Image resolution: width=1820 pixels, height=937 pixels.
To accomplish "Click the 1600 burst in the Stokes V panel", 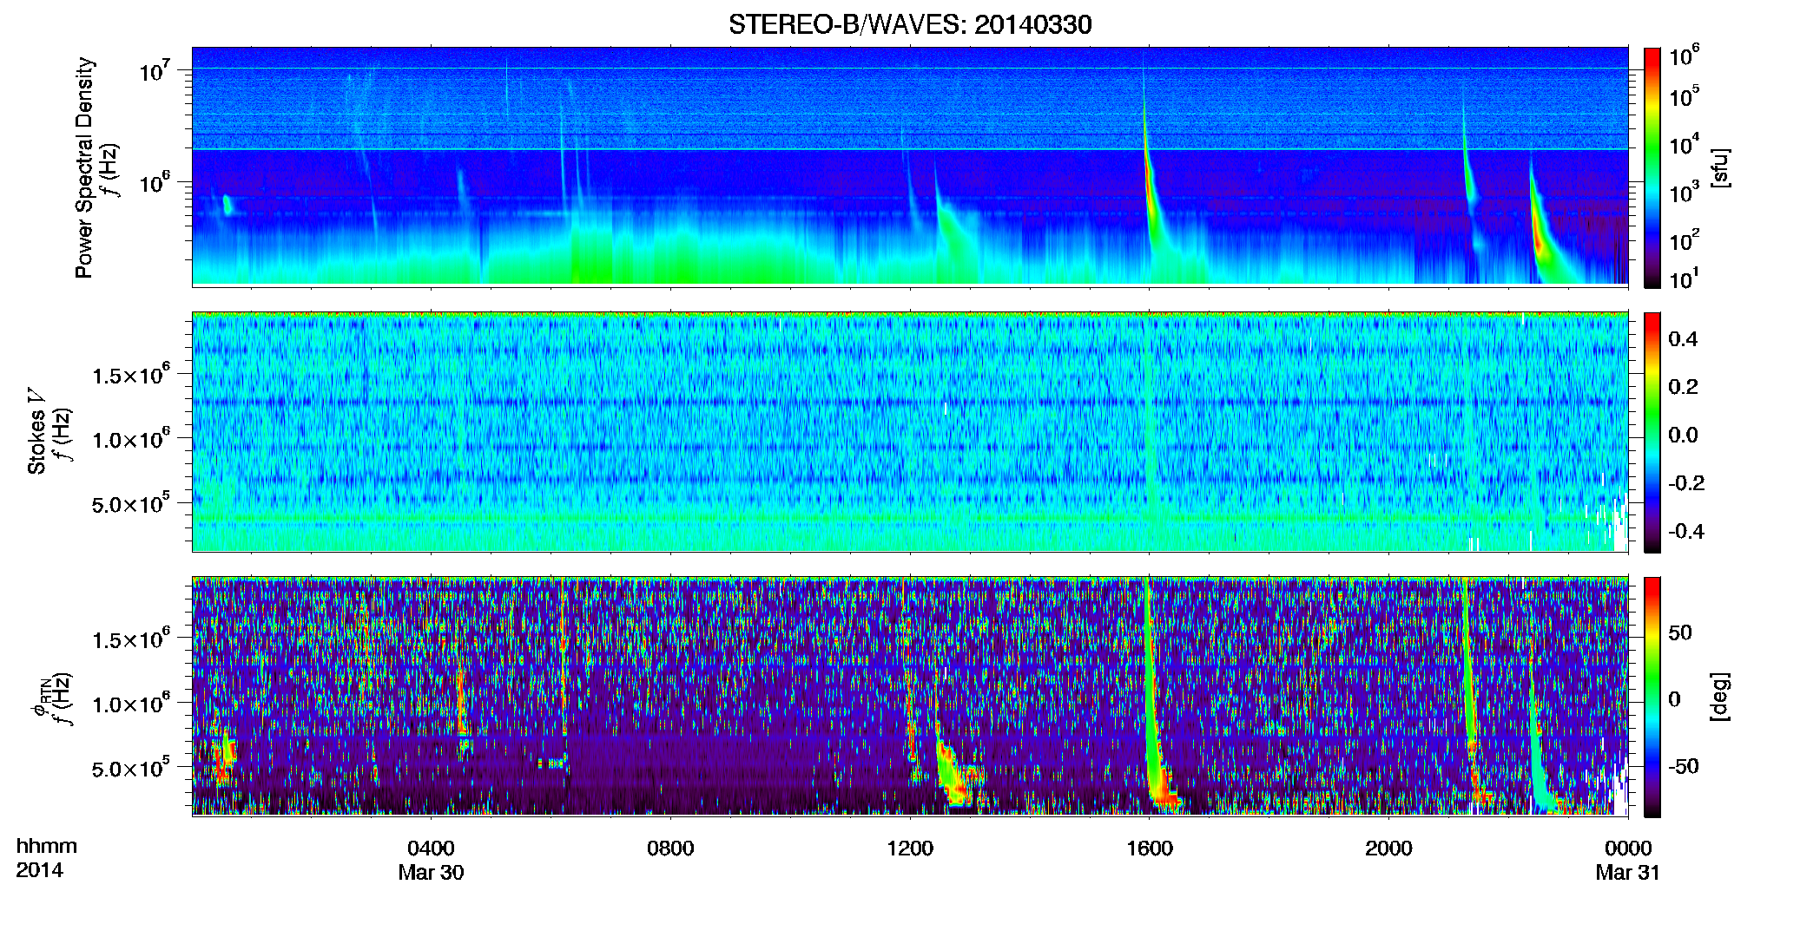I will tap(1150, 432).
